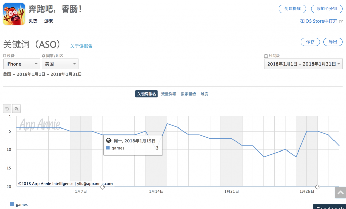Click the 奔跑吧，香肠！ app icon

[x=14, y=14]
